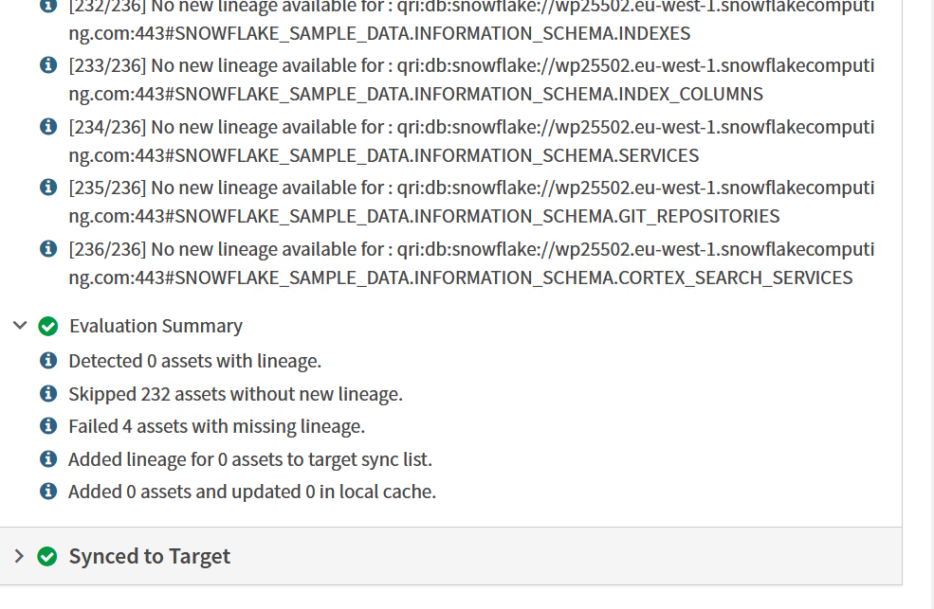Screen dimensions: 934x609
Task: Click the info icon beside line [235/236]
Action: coord(48,187)
